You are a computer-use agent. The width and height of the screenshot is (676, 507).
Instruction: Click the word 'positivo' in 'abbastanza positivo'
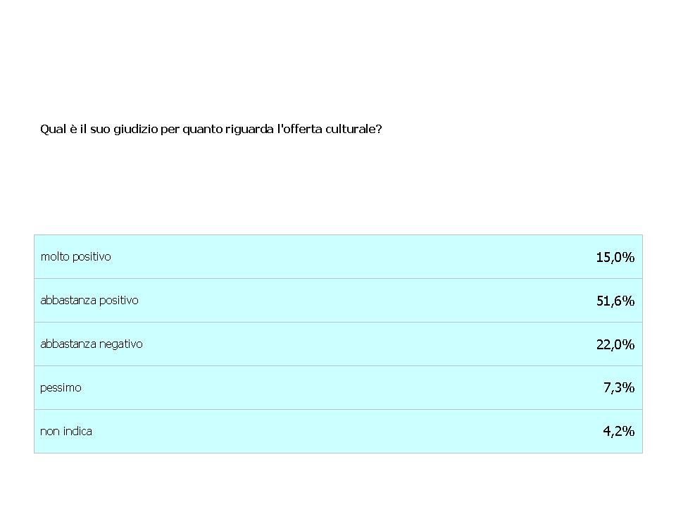[119, 300]
